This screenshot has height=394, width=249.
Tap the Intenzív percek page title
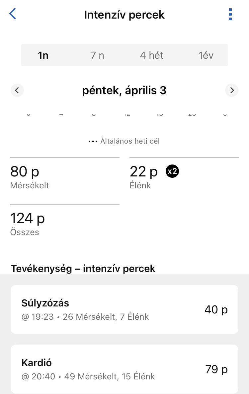point(124,15)
